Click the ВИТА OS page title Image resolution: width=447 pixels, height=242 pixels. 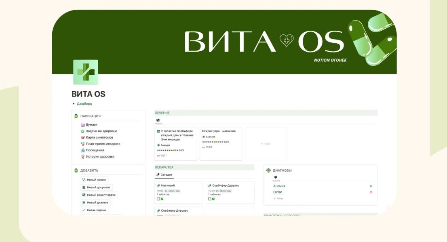pyautogui.click(x=89, y=94)
